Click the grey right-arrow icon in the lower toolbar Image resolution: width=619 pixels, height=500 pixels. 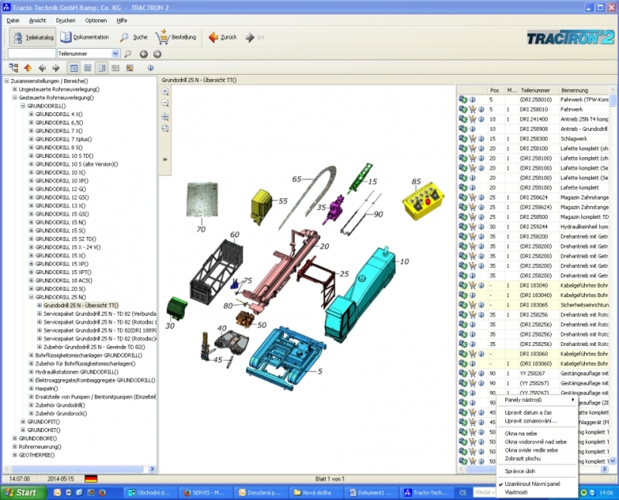tap(56, 68)
